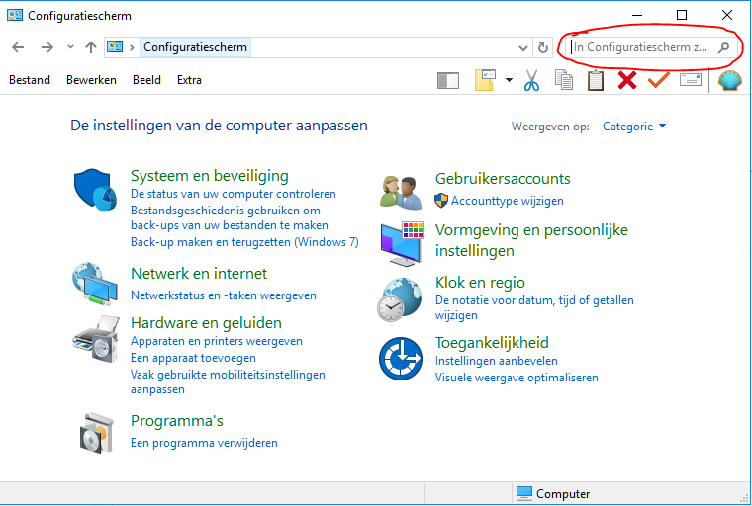752x506 pixels.
Task: Open the Extra menu
Action: tap(189, 80)
